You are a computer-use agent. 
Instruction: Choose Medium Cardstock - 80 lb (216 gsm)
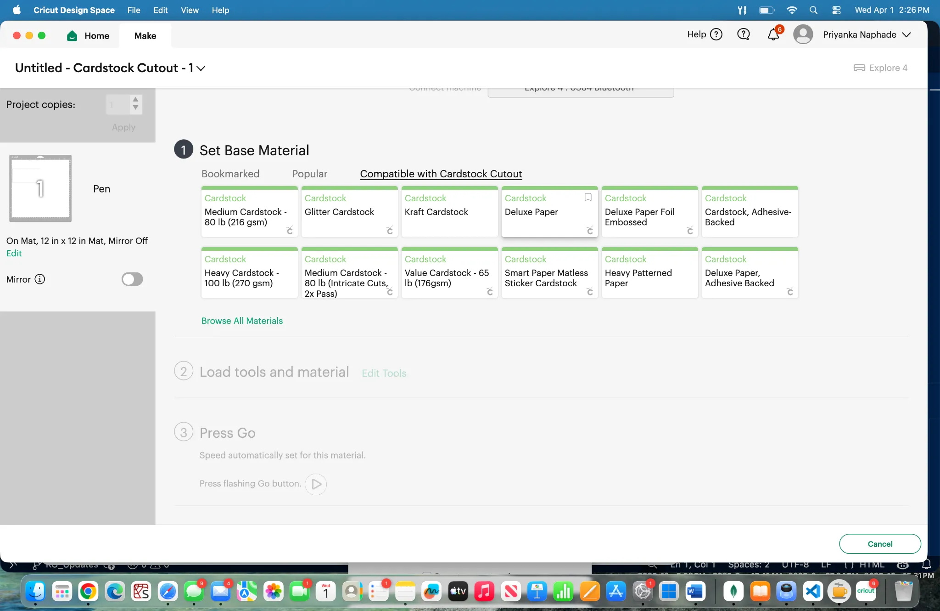point(249,212)
